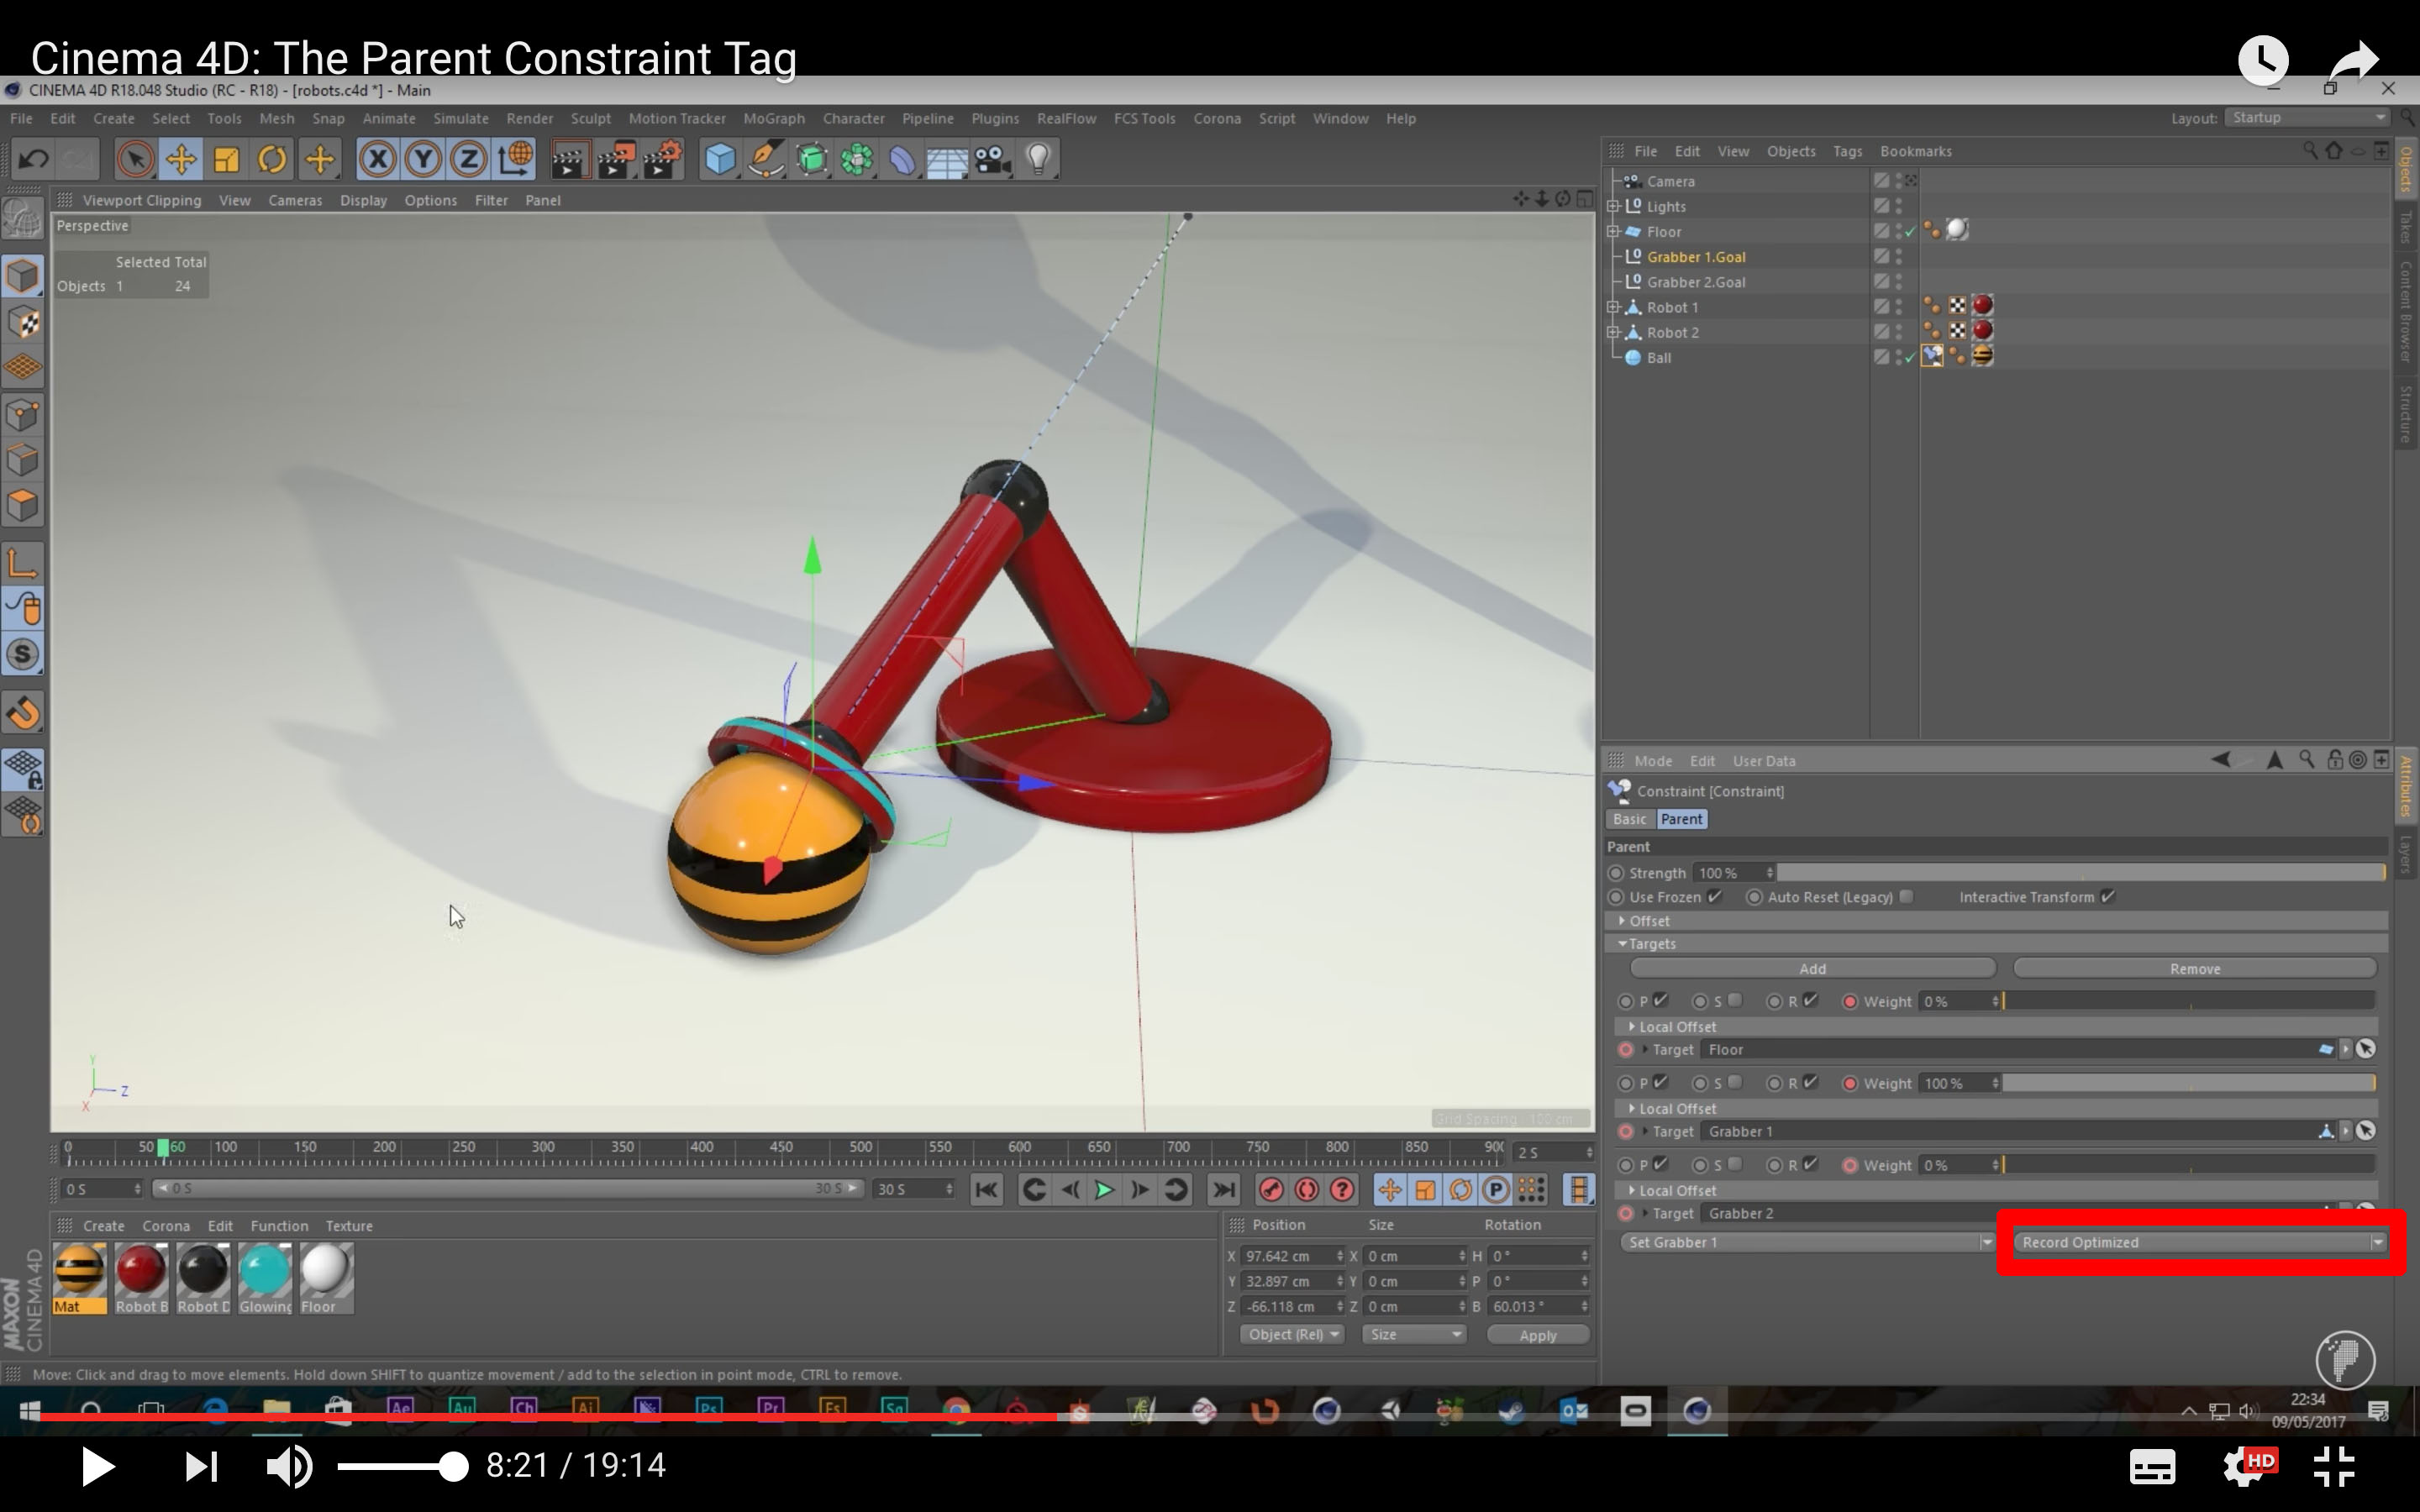Activate the Rotate tool in toolbar
The height and width of the screenshot is (1512, 2420).
click(272, 159)
